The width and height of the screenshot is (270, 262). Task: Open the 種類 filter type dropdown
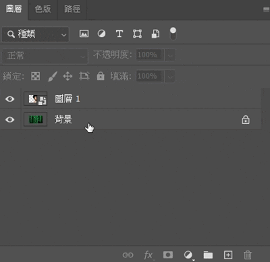click(36, 34)
